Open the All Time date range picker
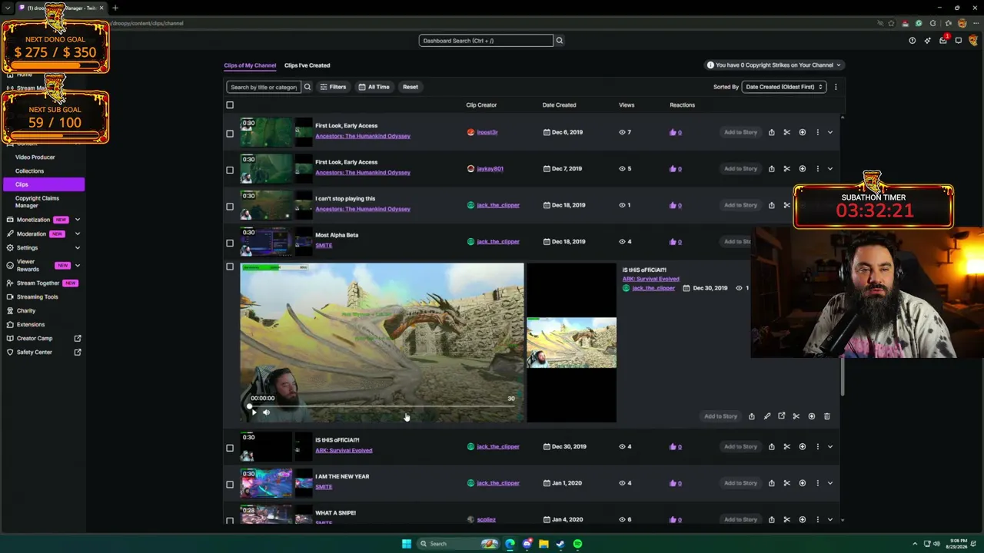Viewport: 984px width, 553px height. [x=374, y=87]
